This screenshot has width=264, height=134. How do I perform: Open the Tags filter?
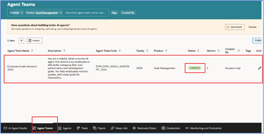(x=114, y=12)
